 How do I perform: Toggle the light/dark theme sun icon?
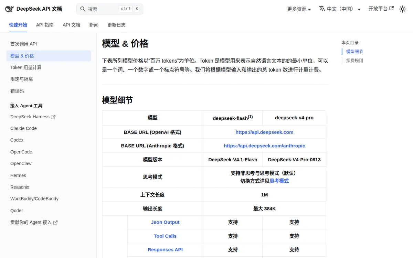click(402, 9)
